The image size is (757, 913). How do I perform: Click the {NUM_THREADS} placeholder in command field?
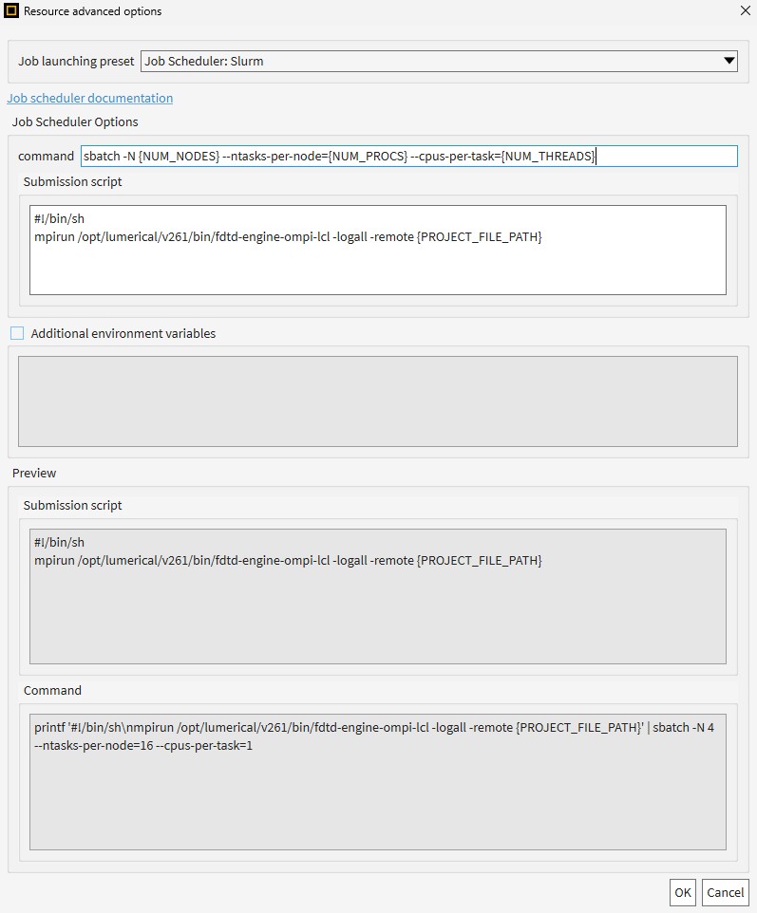coord(548,156)
